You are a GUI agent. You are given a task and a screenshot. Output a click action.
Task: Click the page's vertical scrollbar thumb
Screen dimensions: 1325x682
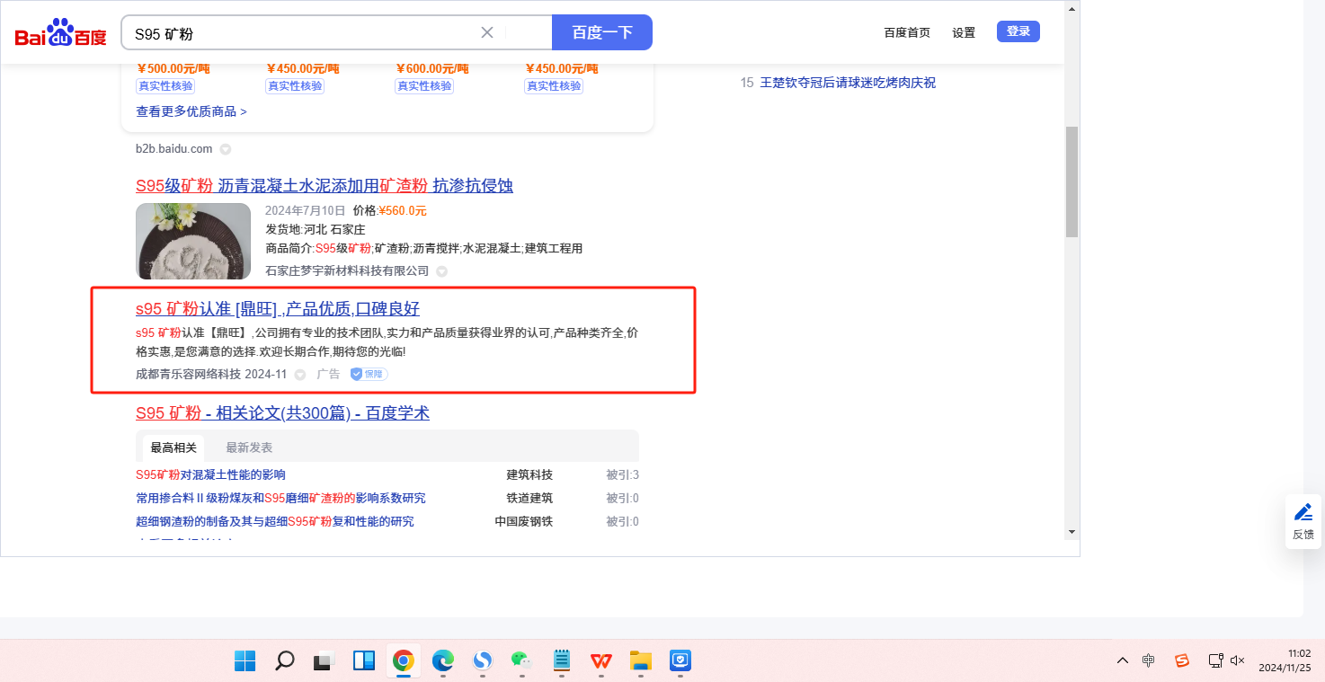point(1072,182)
